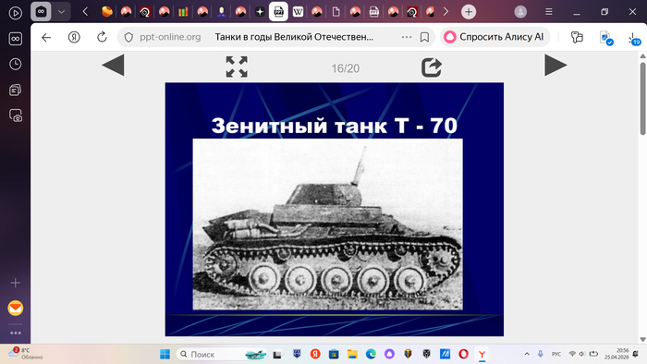Open Opera browser icon on taskbar

pos(463,354)
